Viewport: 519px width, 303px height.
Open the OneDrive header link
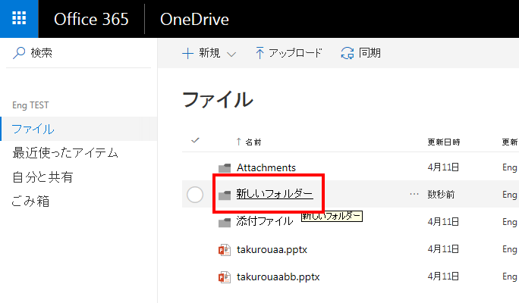tap(194, 19)
